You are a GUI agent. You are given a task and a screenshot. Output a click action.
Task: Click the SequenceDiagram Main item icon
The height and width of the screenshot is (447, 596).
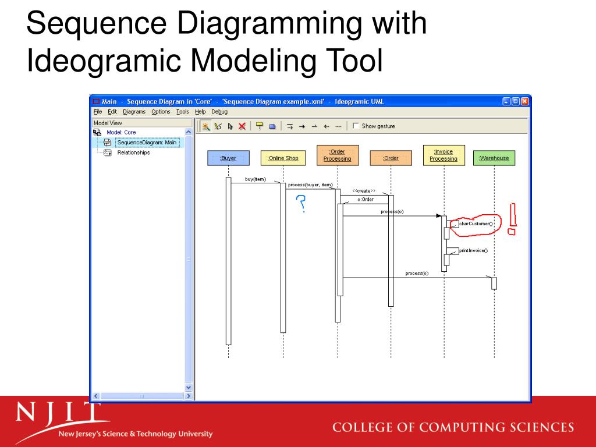coord(107,143)
